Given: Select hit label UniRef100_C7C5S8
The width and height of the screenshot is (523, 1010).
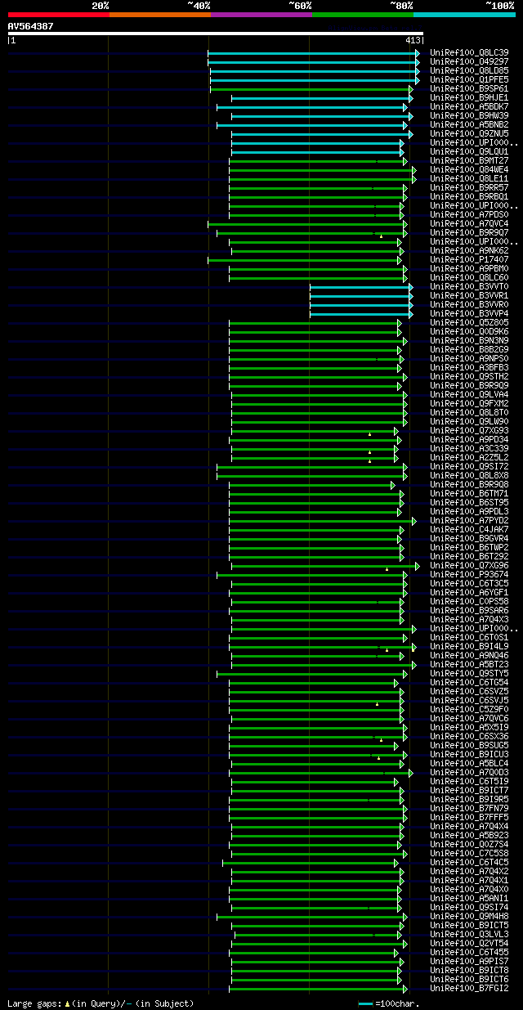Looking at the screenshot, I should click(x=470, y=853).
